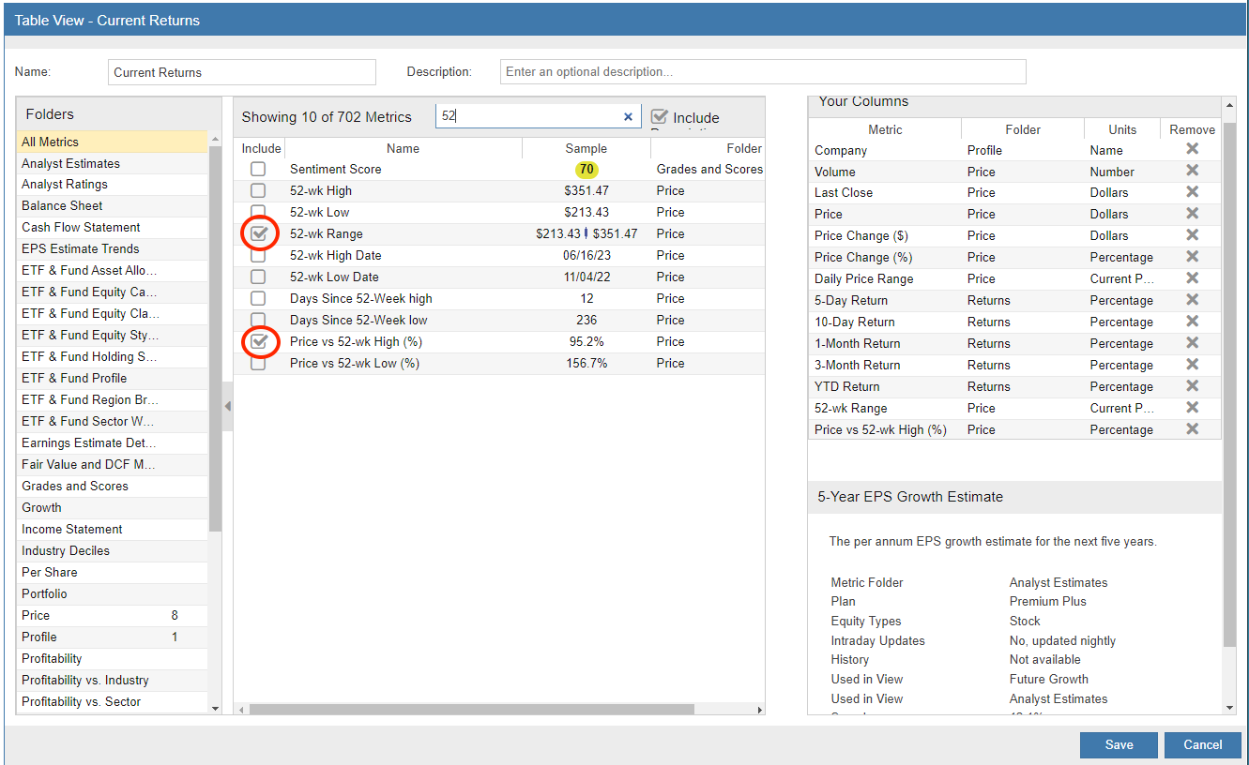
Task: Open the Analyst Estimates folder
Action: pyautogui.click(x=71, y=163)
